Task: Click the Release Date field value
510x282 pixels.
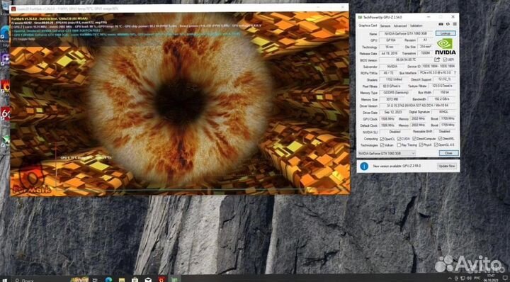Action: pyautogui.click(x=390, y=53)
